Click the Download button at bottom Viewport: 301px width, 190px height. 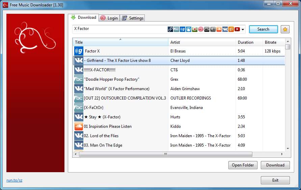[x=275, y=165]
